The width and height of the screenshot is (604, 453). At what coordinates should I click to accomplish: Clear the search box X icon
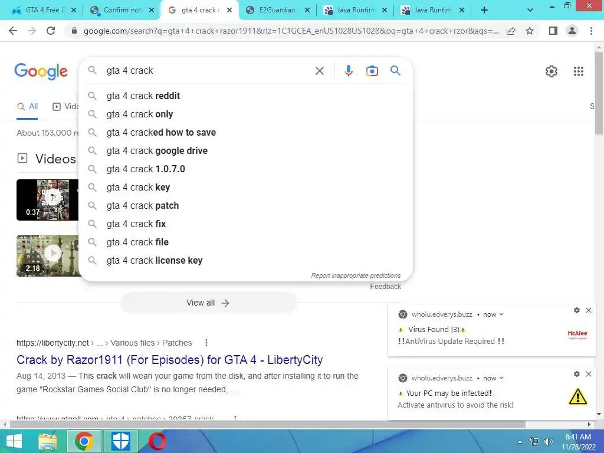coord(320,71)
